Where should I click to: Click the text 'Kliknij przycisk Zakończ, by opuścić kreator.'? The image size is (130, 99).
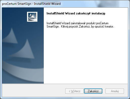[x=87, y=27]
